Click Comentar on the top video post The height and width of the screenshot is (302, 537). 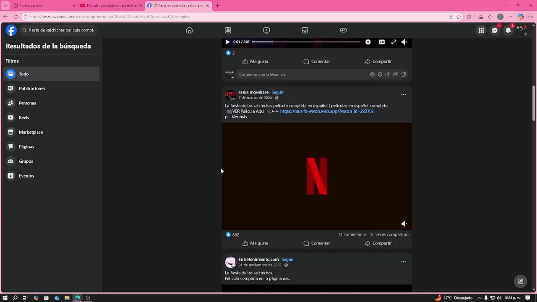tap(317, 61)
